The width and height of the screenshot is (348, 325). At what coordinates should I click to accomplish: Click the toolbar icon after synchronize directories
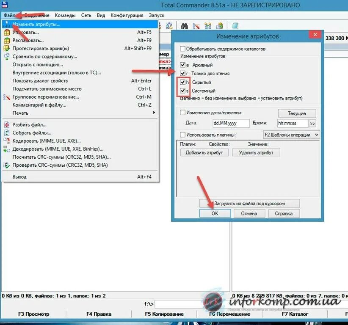pyautogui.click(x=220, y=26)
